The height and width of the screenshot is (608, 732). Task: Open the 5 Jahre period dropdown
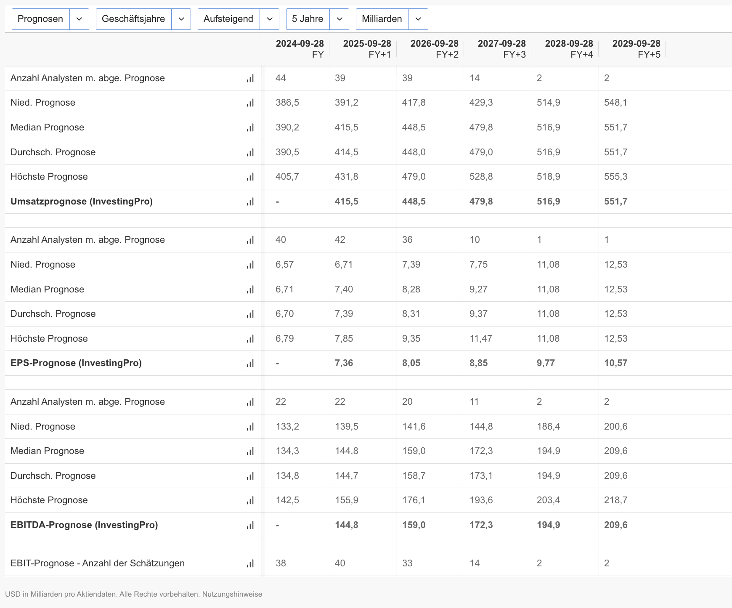coord(318,19)
